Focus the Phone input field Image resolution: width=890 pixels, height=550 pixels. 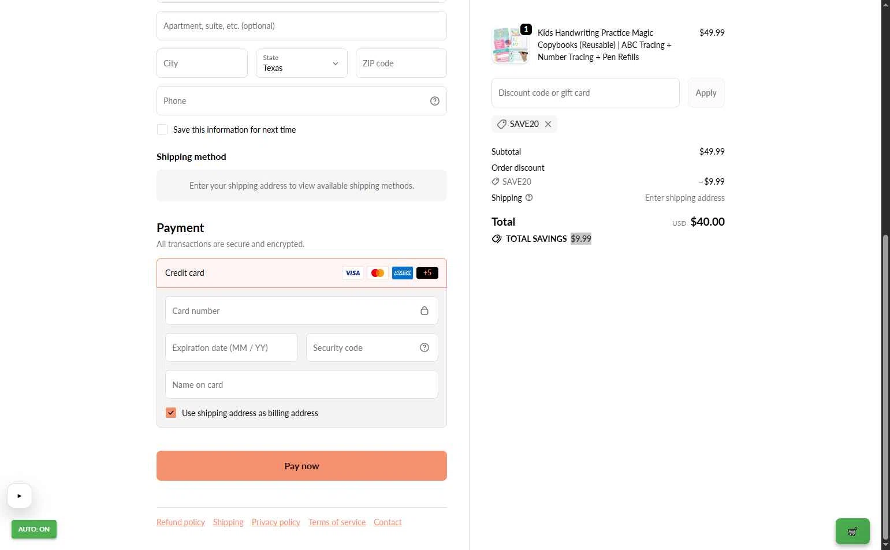coord(301,101)
